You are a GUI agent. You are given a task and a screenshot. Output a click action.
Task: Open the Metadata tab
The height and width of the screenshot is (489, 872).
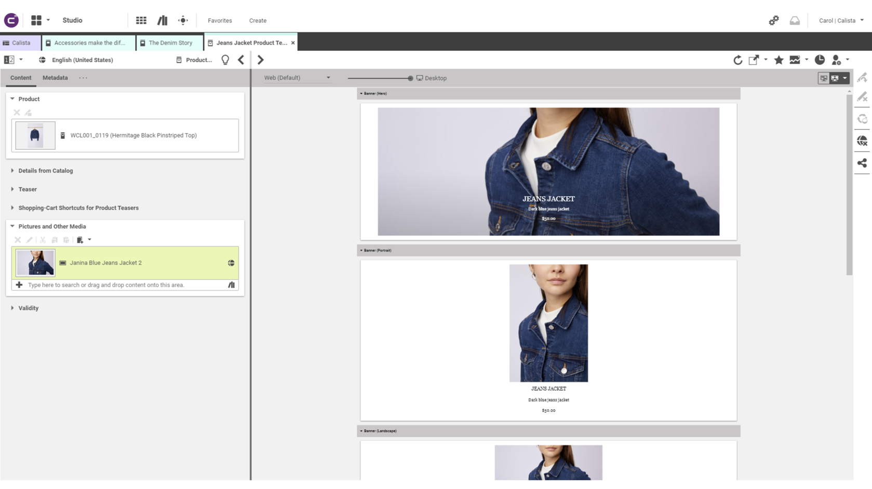pyautogui.click(x=55, y=78)
